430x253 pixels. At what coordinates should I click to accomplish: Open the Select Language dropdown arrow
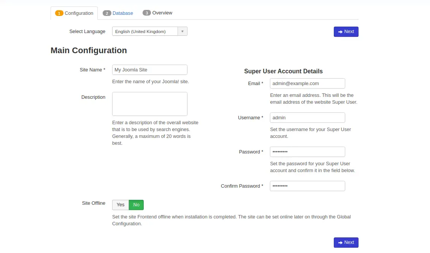(182, 32)
